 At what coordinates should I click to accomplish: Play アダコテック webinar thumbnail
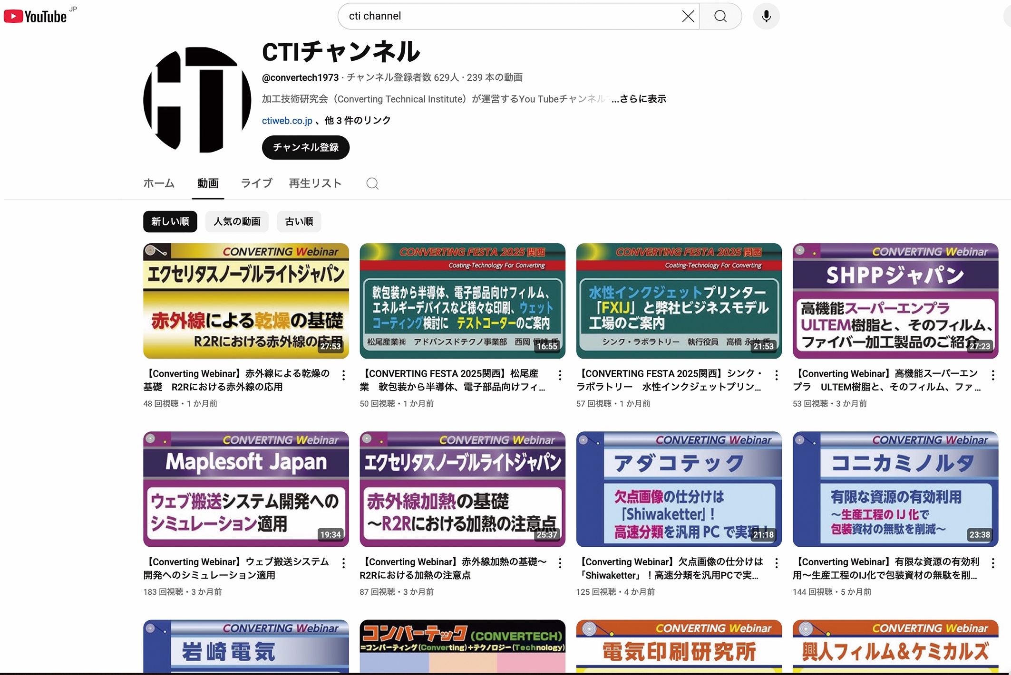tap(679, 489)
